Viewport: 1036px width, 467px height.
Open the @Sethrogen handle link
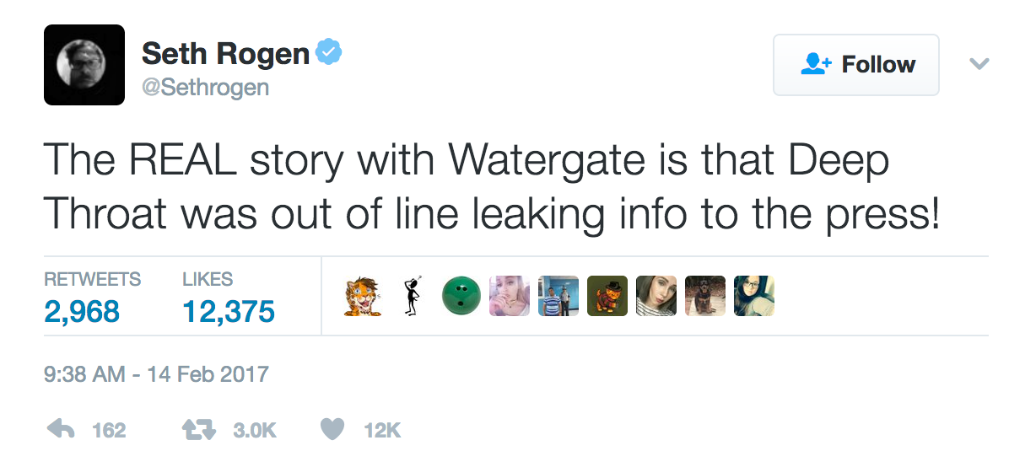205,87
